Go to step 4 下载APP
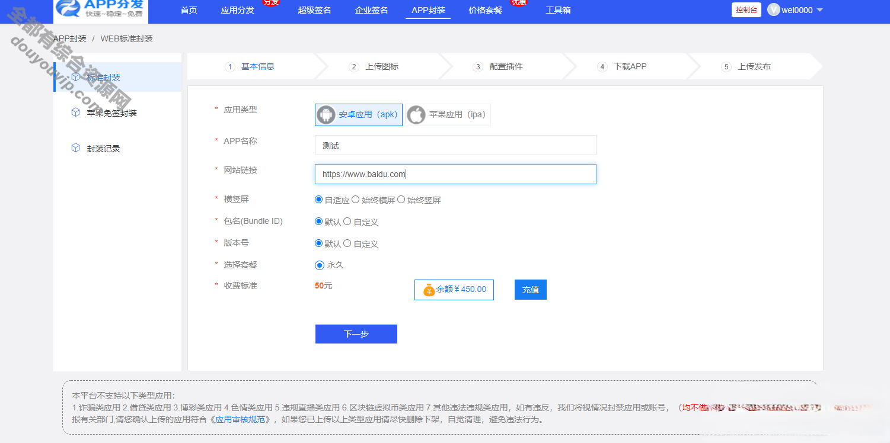890x443 pixels. pyautogui.click(x=622, y=66)
